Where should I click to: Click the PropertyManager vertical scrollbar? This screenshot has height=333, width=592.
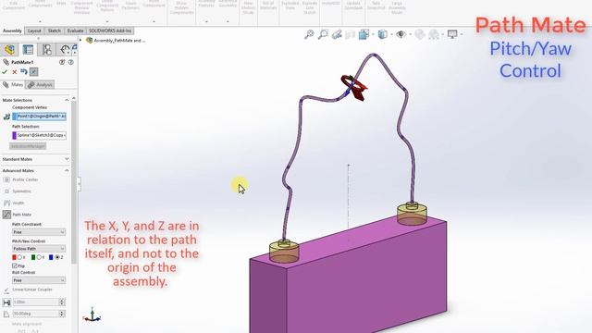[x=74, y=181]
